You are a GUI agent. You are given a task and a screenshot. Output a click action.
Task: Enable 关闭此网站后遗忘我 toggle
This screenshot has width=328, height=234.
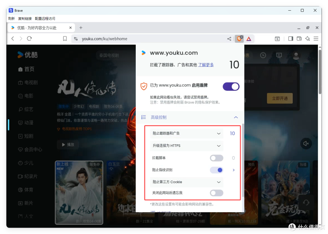point(217,193)
